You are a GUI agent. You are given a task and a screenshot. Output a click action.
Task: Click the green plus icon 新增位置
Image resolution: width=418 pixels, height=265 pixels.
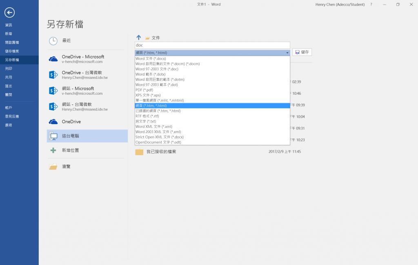tap(53, 150)
